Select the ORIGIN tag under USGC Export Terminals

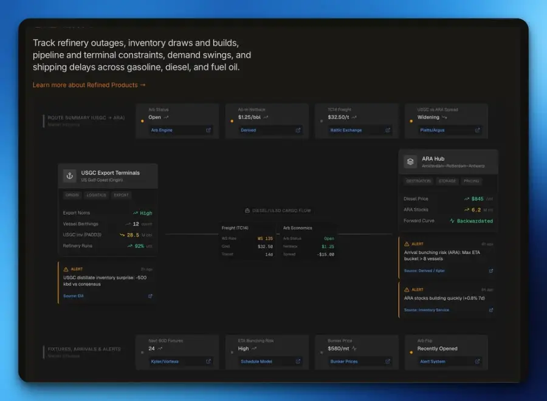pos(72,195)
